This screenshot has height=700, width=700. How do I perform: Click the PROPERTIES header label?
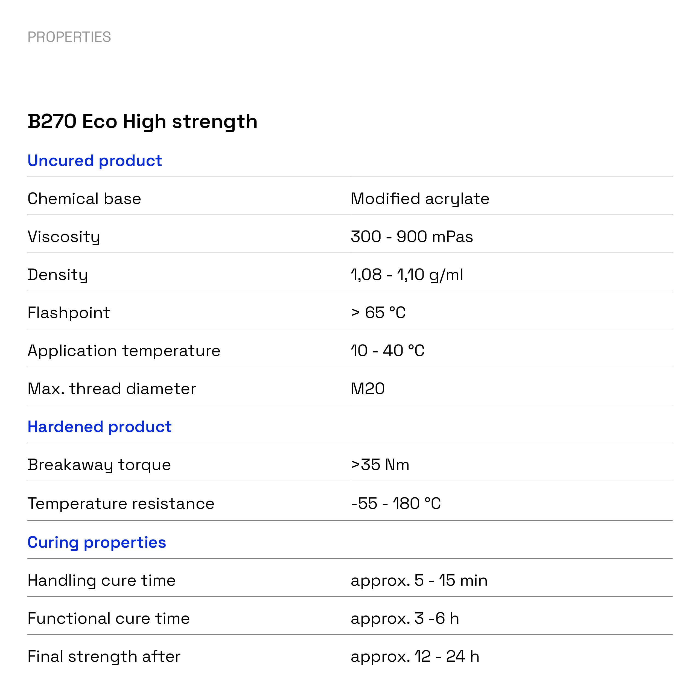(69, 37)
